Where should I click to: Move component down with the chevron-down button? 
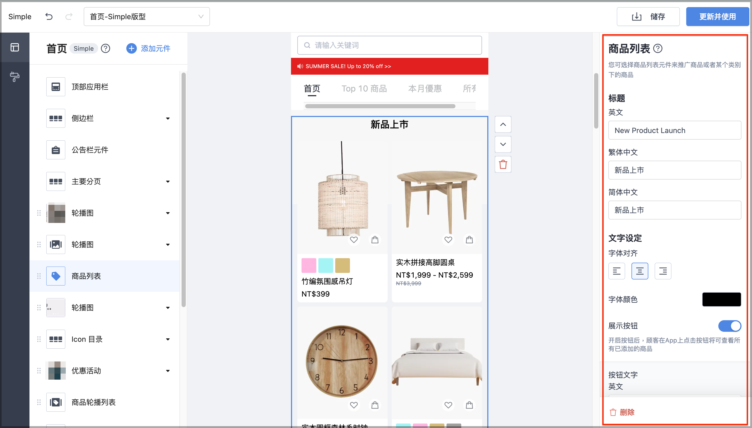click(x=503, y=144)
